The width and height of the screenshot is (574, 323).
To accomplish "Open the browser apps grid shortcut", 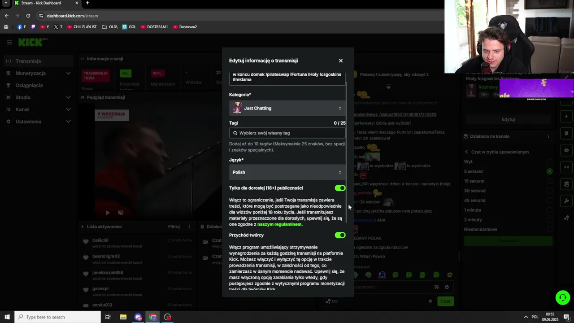I will click(6, 27).
